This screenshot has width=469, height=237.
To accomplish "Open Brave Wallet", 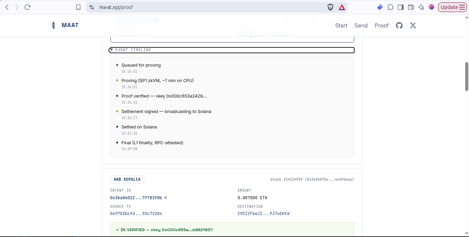I will [x=411, y=7].
